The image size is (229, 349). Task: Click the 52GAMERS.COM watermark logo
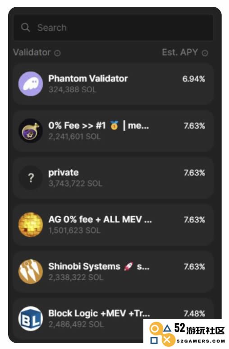(186, 334)
